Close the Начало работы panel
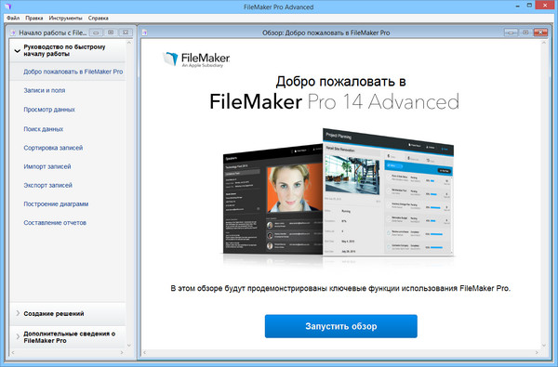Viewport: 558px width, 367px height. [126, 33]
